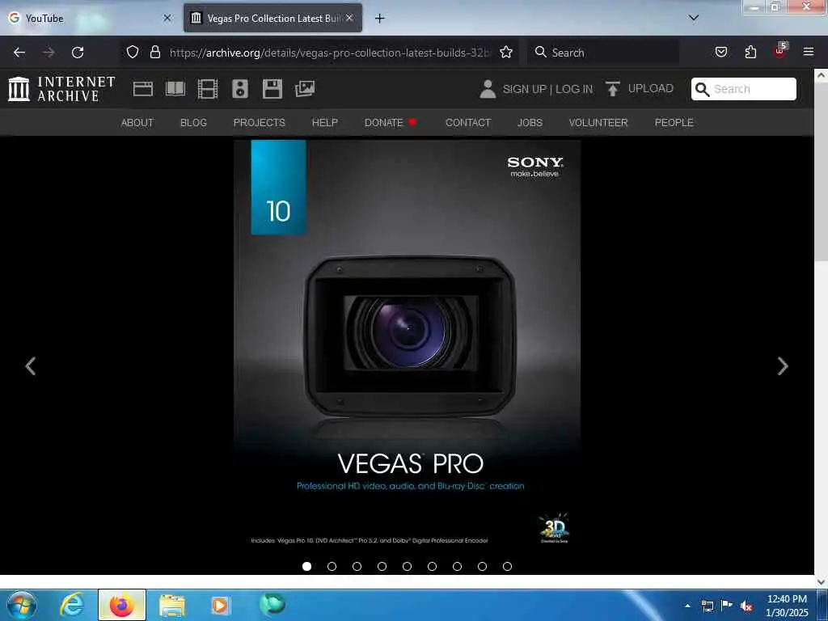The width and height of the screenshot is (828, 621).
Task: Show the next carousel image
Action: 783,366
